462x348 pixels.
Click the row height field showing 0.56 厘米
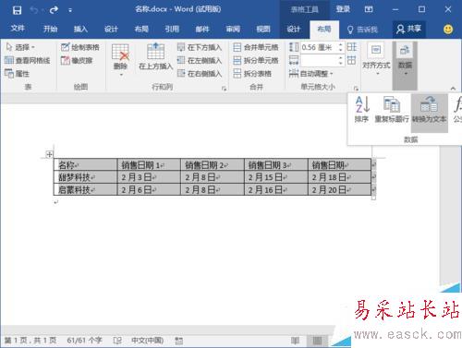[x=319, y=47]
